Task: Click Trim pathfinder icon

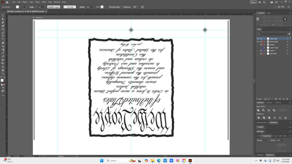Action: pyautogui.click(x=264, y=118)
